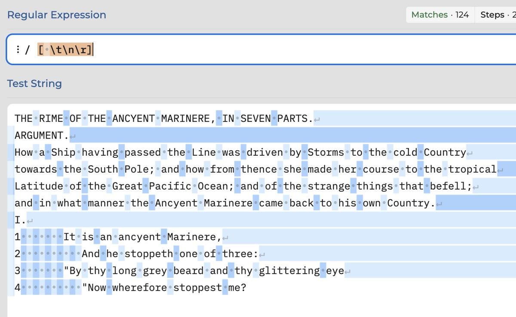Click the word "stoppest" on line 4
The image size is (516, 317).
197,287
